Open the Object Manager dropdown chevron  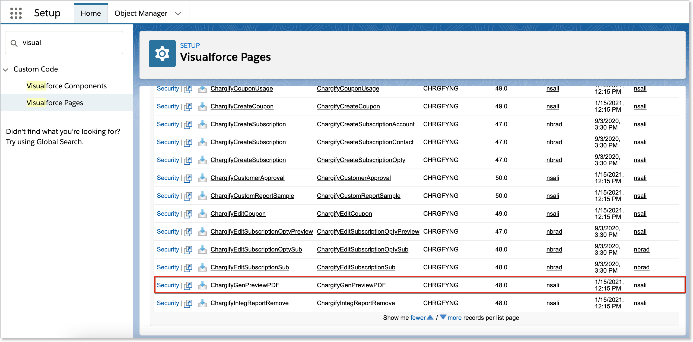(178, 13)
